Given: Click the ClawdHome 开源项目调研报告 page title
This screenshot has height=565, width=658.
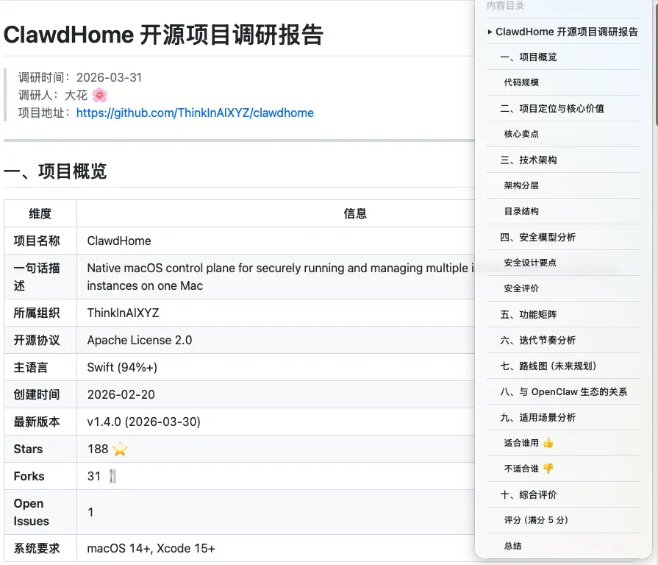Looking at the screenshot, I should tap(163, 35).
